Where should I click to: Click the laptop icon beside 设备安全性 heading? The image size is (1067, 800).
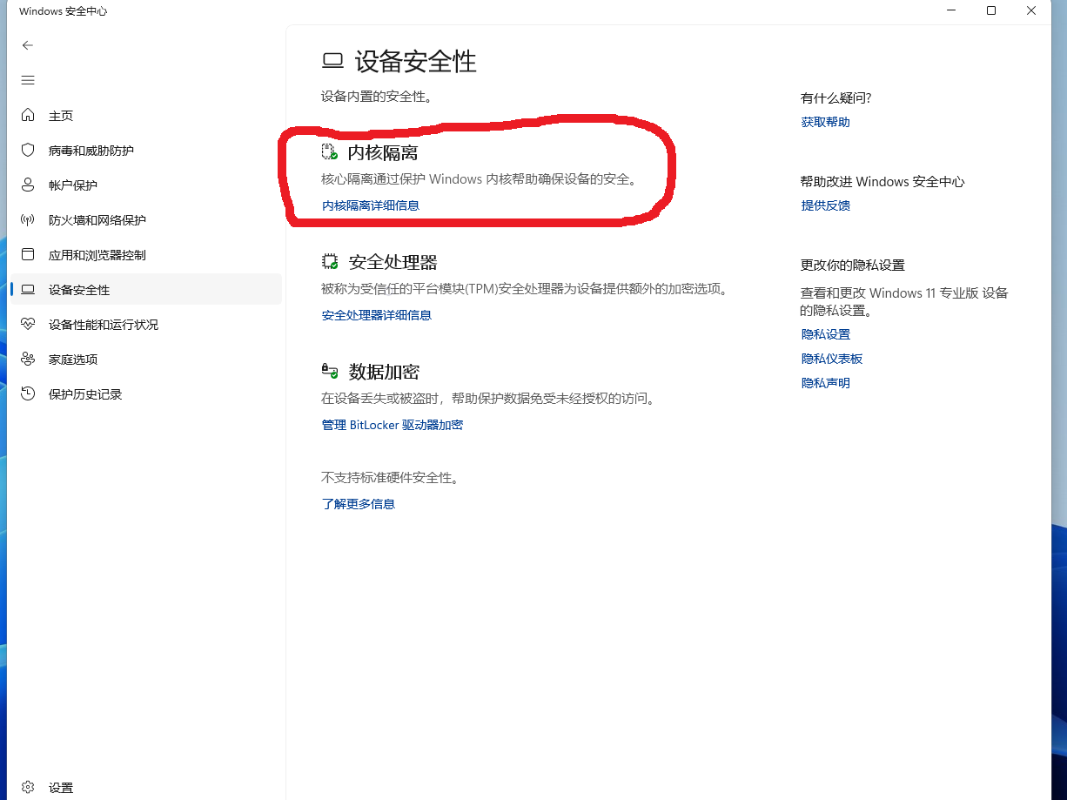[x=332, y=61]
